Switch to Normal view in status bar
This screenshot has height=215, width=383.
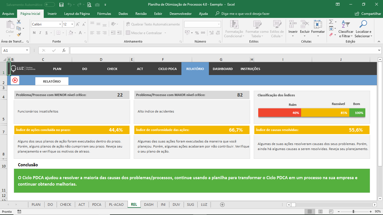310,212
